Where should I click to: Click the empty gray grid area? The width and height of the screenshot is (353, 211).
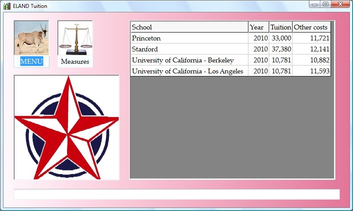pos(232,127)
